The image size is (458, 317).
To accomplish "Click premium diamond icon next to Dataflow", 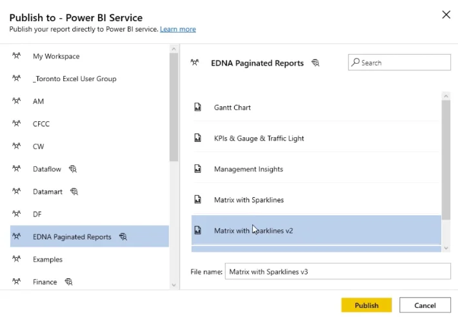I will (x=73, y=169).
